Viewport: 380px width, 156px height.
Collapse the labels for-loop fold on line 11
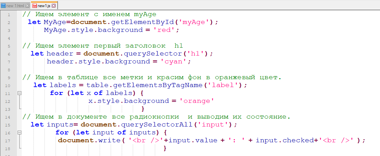pos(19,93)
